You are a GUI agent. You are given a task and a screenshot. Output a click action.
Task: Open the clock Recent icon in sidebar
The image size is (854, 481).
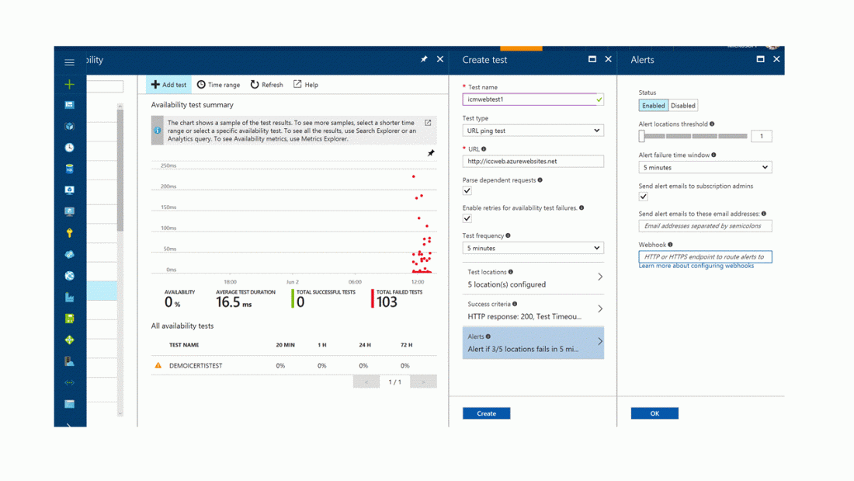[x=69, y=148]
